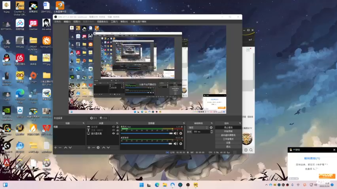Move the scene down in Scenes panel
337x189 pixels.
click(70, 148)
